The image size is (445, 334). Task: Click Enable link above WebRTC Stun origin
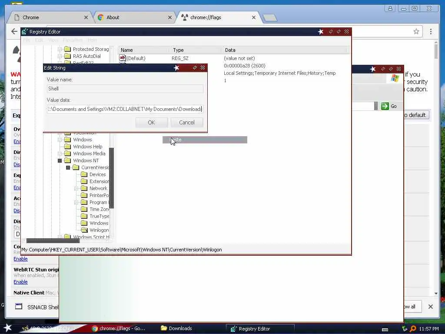pos(20,259)
